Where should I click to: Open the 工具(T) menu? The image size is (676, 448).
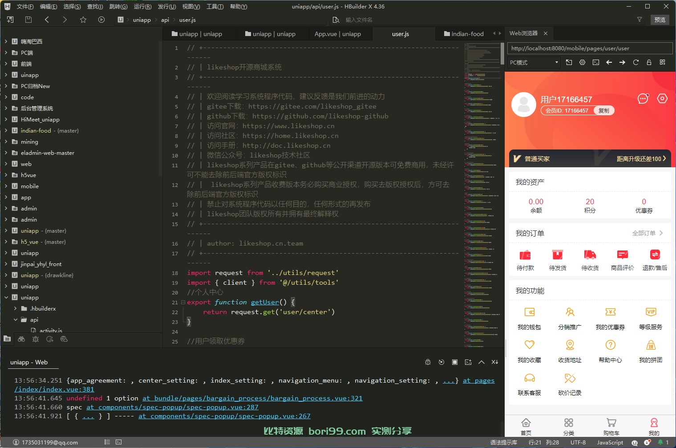pos(215,7)
